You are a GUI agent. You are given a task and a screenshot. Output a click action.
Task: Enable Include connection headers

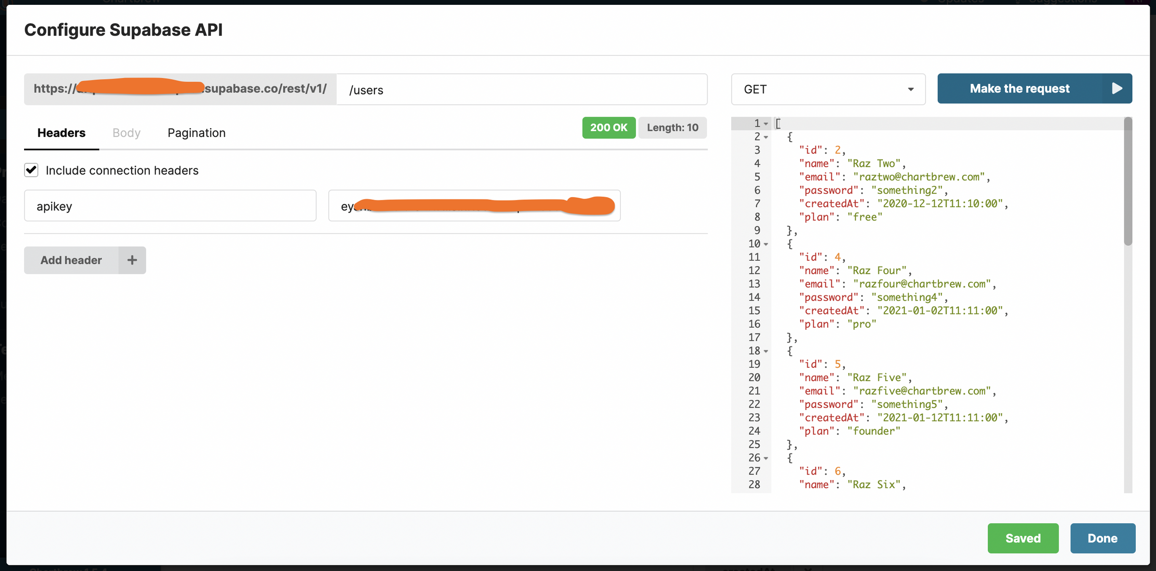31,170
